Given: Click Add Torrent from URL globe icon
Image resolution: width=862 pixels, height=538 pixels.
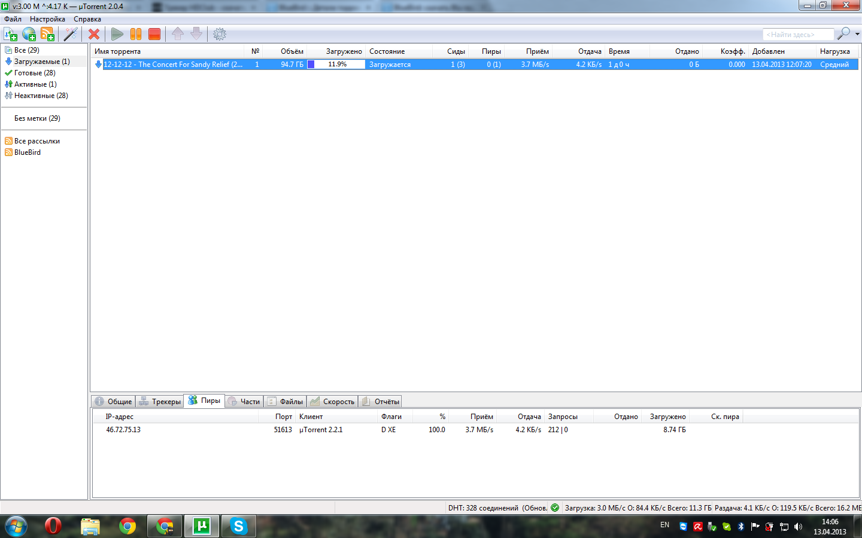Looking at the screenshot, I should pos(29,34).
